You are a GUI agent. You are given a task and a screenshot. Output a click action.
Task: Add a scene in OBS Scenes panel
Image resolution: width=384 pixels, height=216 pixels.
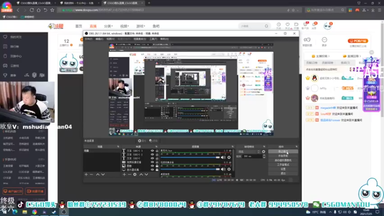[86, 174]
